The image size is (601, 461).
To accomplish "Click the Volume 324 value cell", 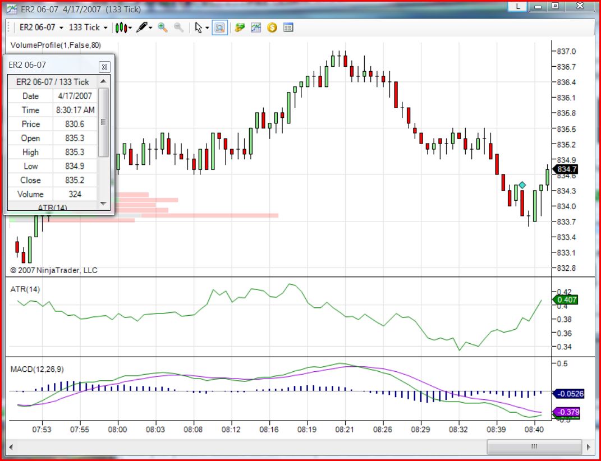I will point(75,194).
